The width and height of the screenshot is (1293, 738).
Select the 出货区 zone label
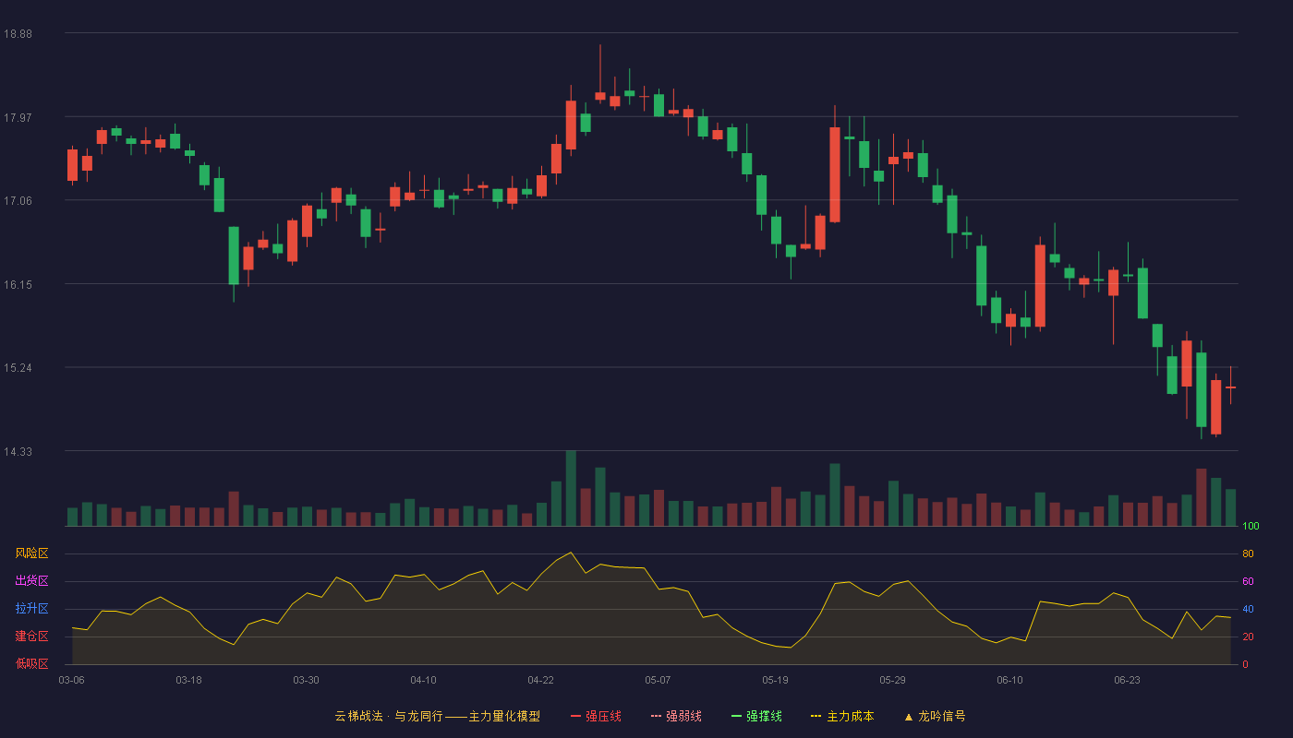[31, 581]
